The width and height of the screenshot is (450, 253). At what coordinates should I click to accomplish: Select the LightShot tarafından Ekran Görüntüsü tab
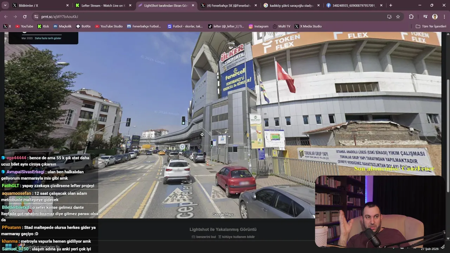[x=166, y=5]
